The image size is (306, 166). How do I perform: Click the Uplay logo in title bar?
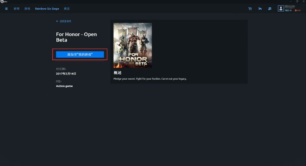pos(4,2)
